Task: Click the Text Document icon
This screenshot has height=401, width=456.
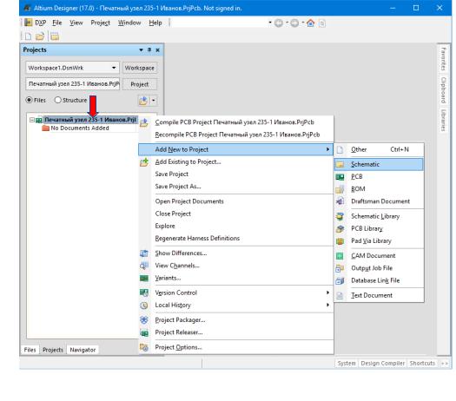Action: [340, 295]
